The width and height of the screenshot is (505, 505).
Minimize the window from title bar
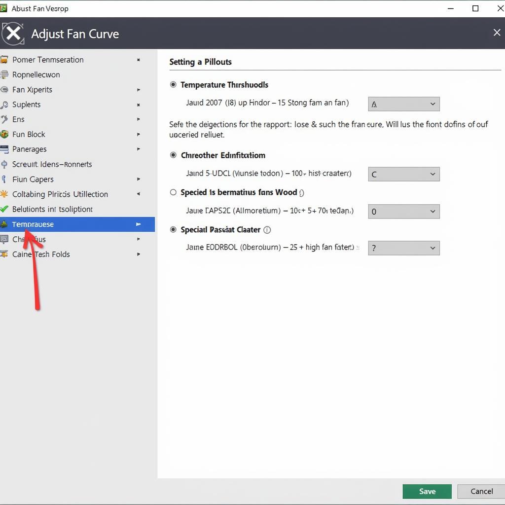point(451,8)
